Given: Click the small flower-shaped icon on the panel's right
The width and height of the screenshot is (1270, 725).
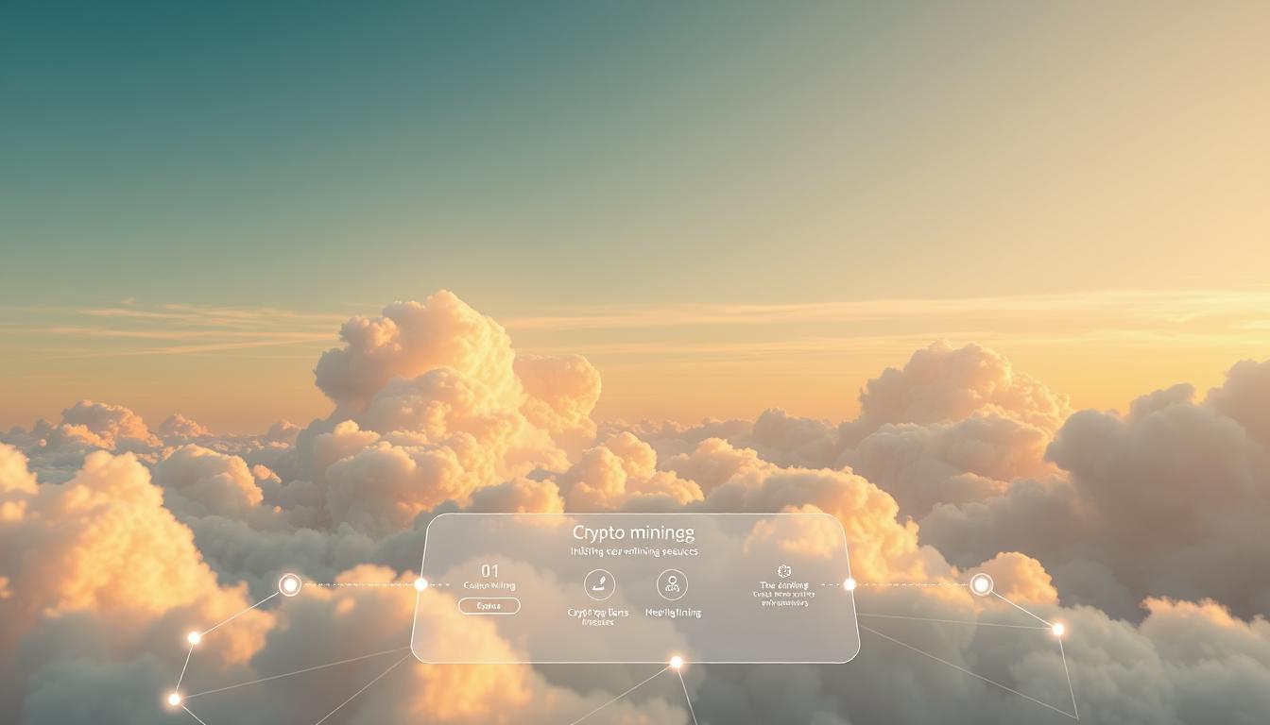Looking at the screenshot, I should click(783, 571).
